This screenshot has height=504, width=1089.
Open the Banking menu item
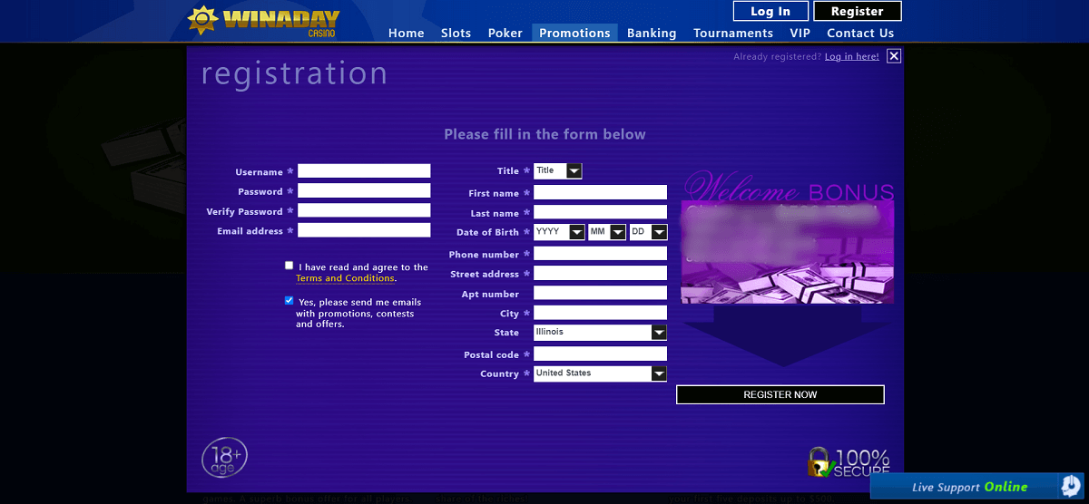click(652, 33)
